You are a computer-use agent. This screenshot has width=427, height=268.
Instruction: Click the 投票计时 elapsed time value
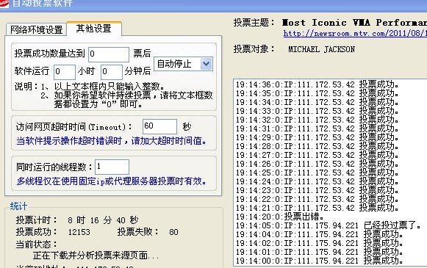(x=103, y=220)
